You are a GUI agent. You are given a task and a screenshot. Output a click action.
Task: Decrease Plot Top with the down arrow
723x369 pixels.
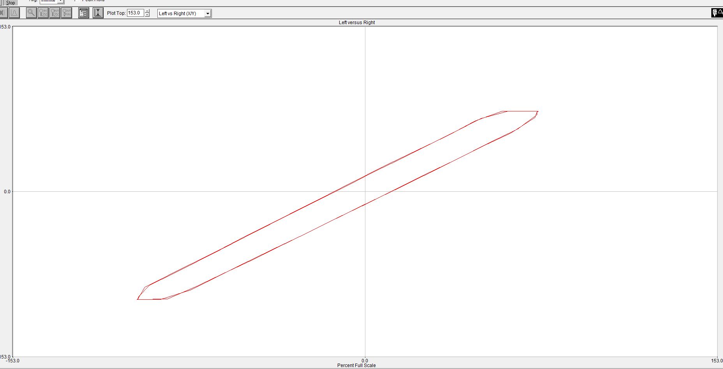pyautogui.click(x=147, y=15)
